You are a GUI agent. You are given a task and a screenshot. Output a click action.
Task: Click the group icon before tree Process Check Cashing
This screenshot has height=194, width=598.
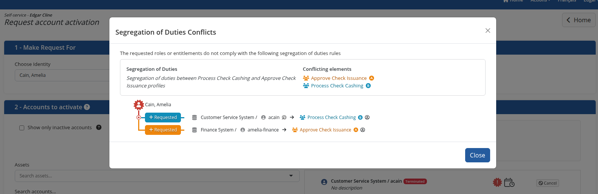[x=302, y=118]
